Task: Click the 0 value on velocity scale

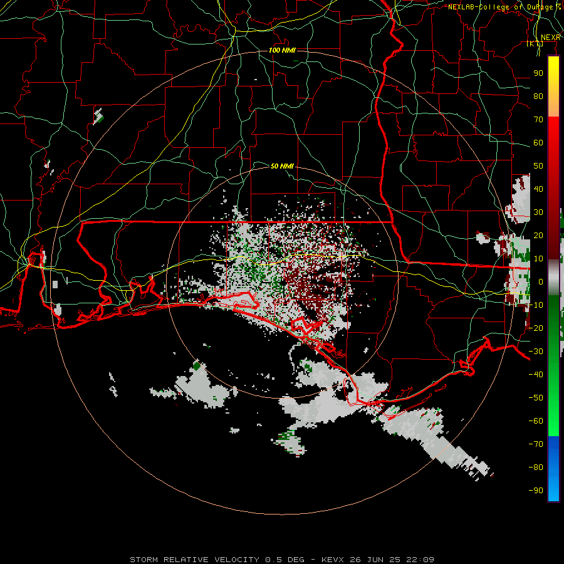Action: (x=541, y=282)
